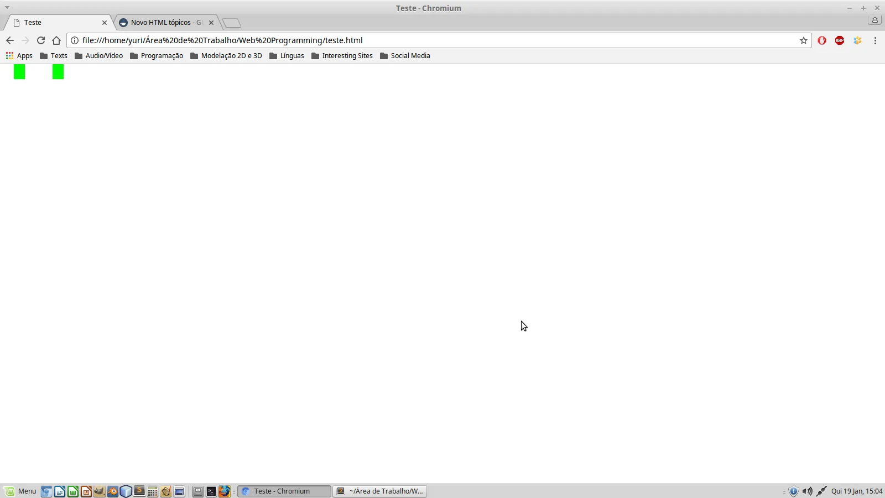
Task: Launch Sublime Text from the panel
Action: tap(139, 491)
